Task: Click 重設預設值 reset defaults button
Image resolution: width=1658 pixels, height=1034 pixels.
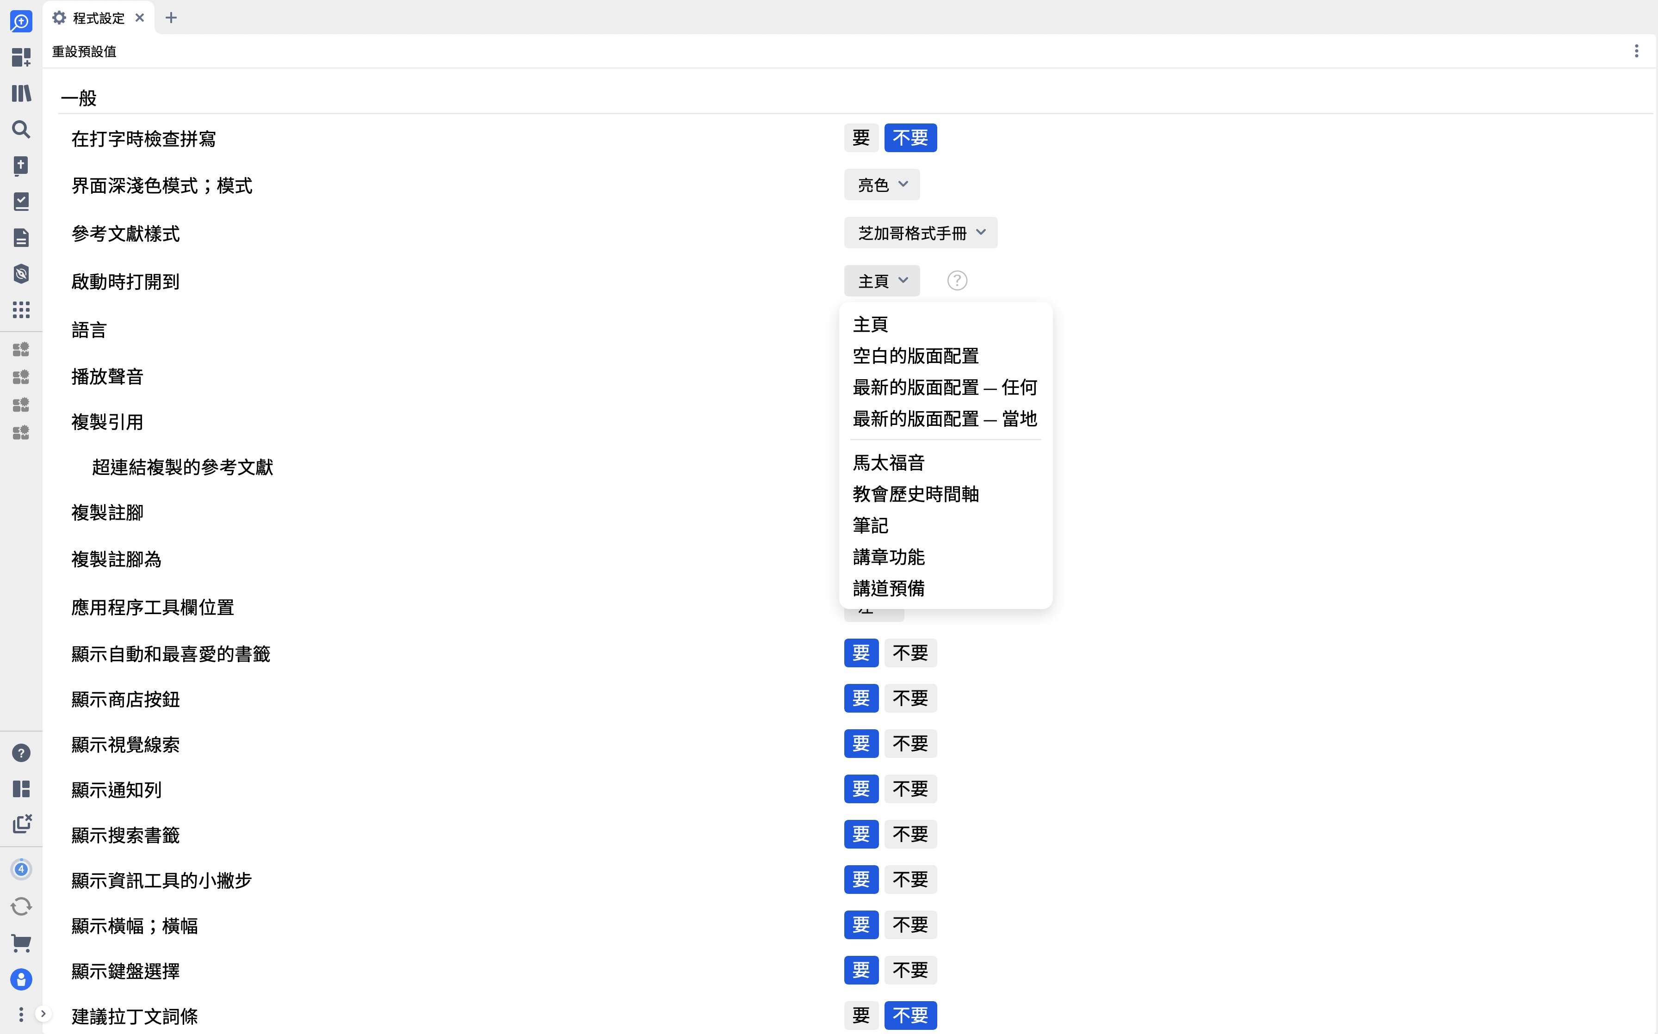Action: (x=84, y=51)
